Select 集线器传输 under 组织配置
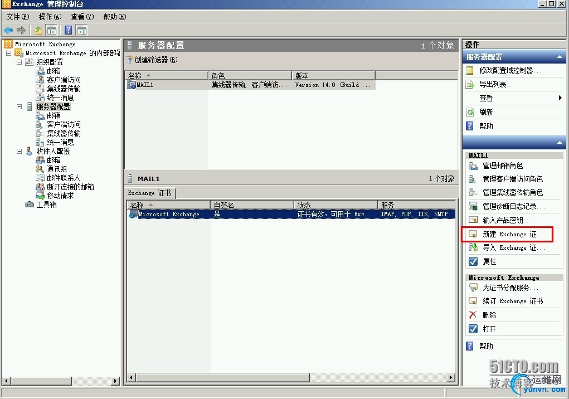The width and height of the screenshot is (569, 399). 64,89
